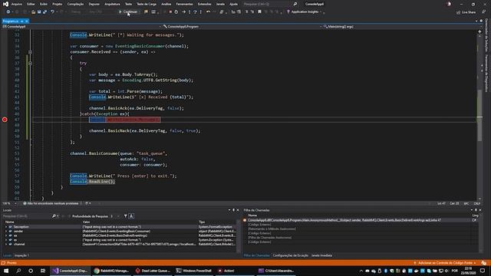
Task: Open the Depurar menu
Action: (x=94, y=4)
